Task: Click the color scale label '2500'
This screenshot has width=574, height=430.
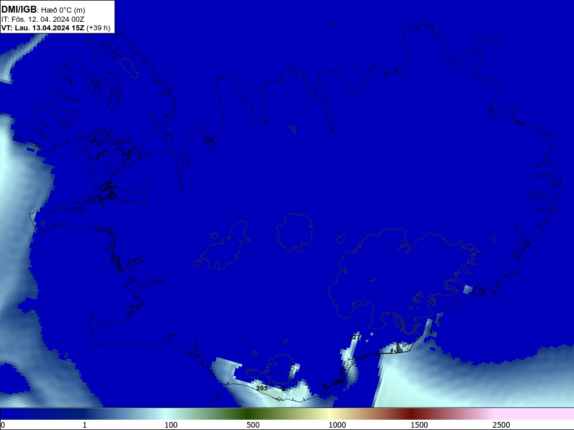Action: coord(501,425)
